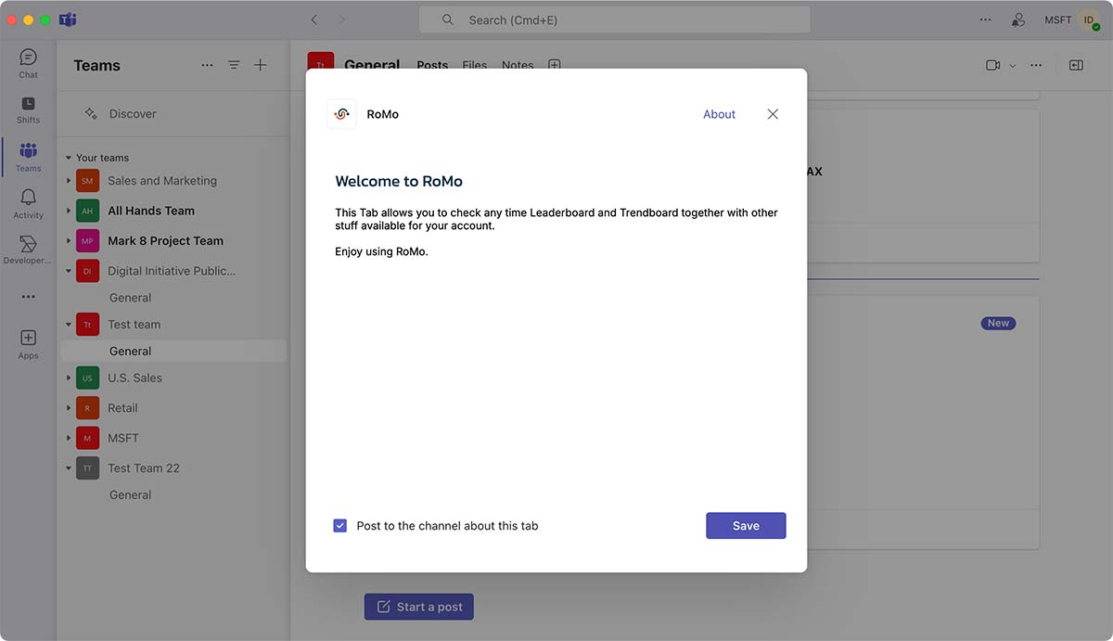Expand the U.S. Sales team arrow
Viewport: 1113px width, 641px height.
[x=69, y=378]
